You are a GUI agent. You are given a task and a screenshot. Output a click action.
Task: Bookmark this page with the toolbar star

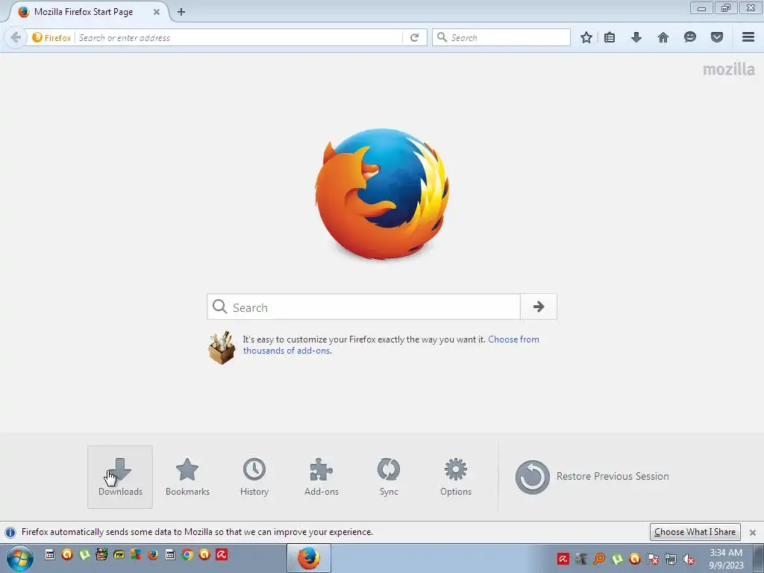coord(586,37)
